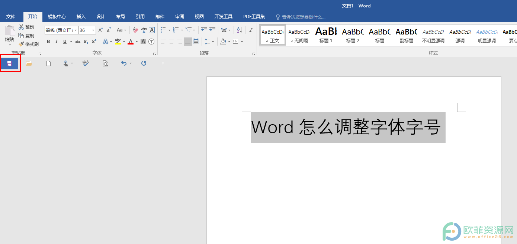Image resolution: width=517 pixels, height=244 pixels.
Task: Activate the 格式刷 format painter
Action: 28,44
